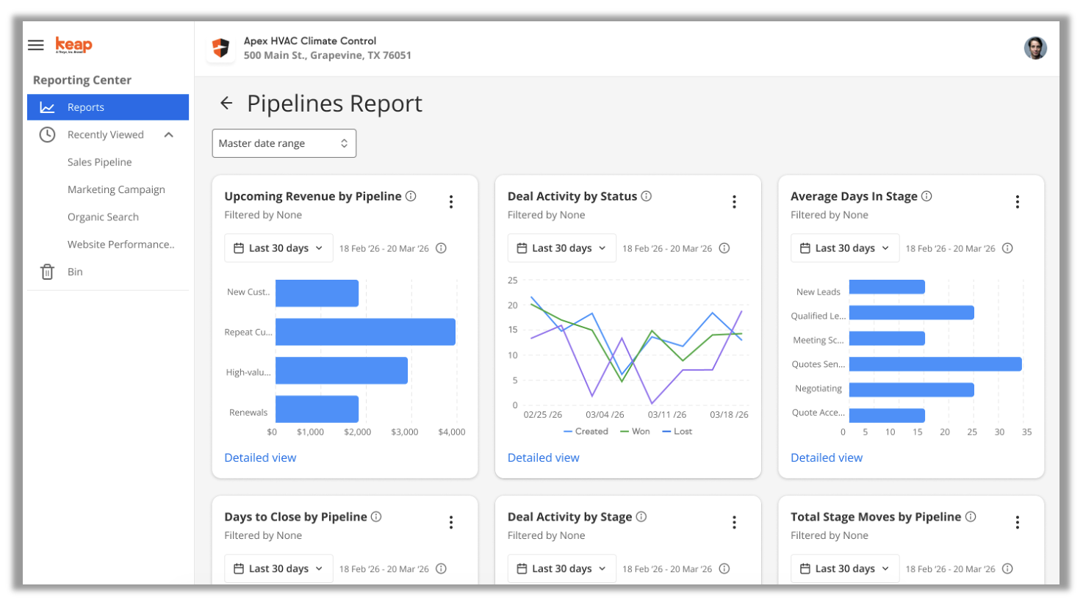This screenshot has height=605, width=1083.
Task: Open the Master date range dropdown
Action: click(x=284, y=143)
